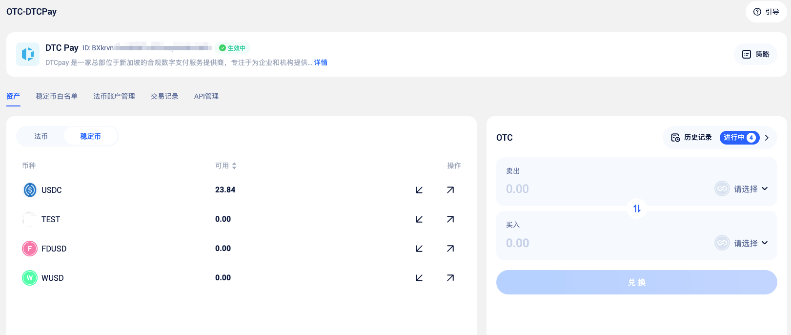The width and height of the screenshot is (791, 335).
Task: Click the withdraw arrow icon for TEST
Action: [x=450, y=219]
